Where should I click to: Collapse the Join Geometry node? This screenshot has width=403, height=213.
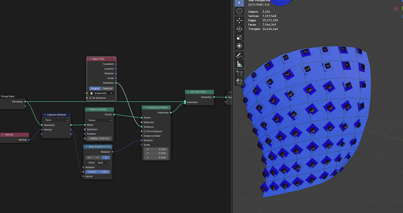point(188,92)
